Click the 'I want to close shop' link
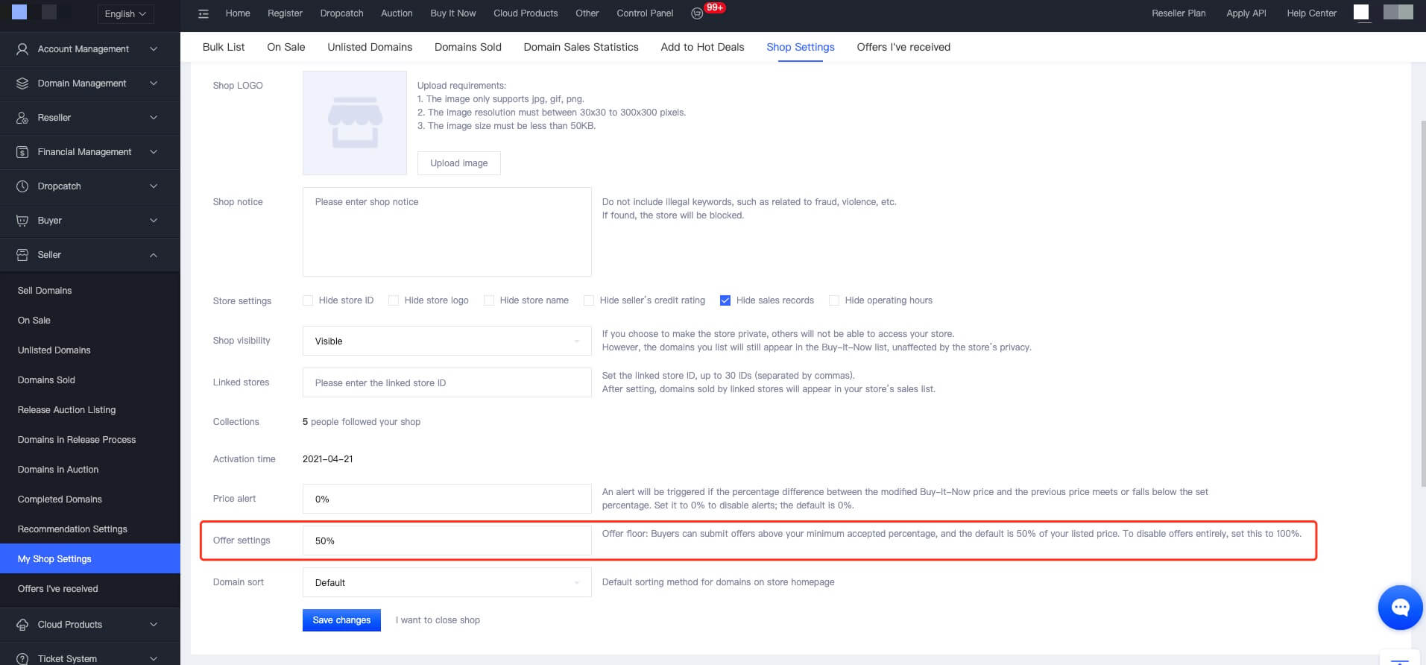1426x665 pixels. [x=438, y=620]
